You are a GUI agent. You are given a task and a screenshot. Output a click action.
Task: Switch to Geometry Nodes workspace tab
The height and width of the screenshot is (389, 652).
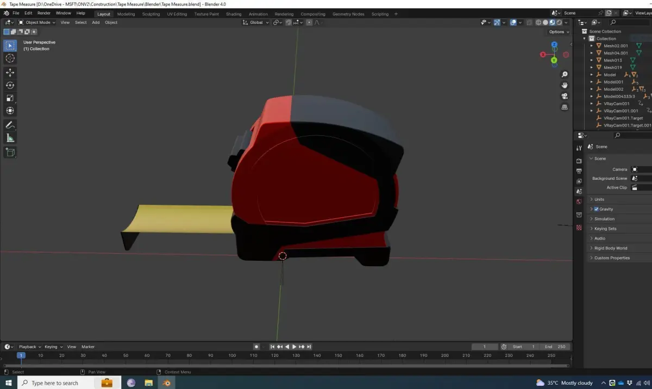coord(348,14)
